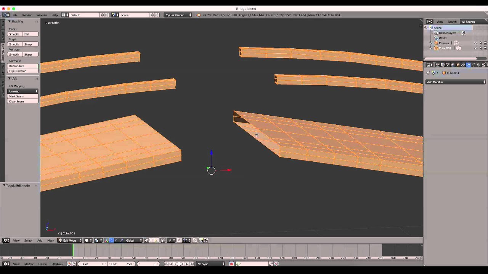Toggle Cube.001 renderability camera icon
488x274 pixels.
click(485, 48)
